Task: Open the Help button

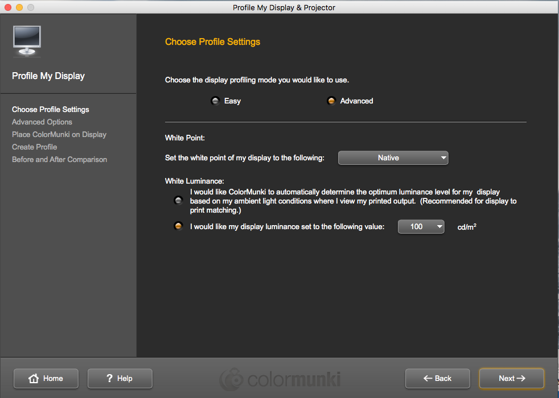Action: [120, 379]
